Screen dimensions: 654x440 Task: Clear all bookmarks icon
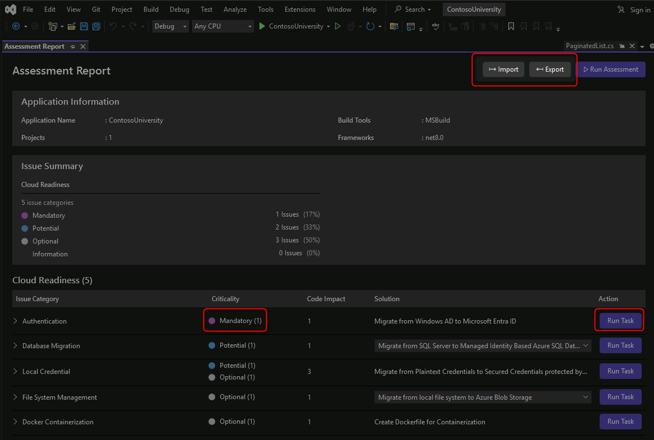click(x=548, y=26)
